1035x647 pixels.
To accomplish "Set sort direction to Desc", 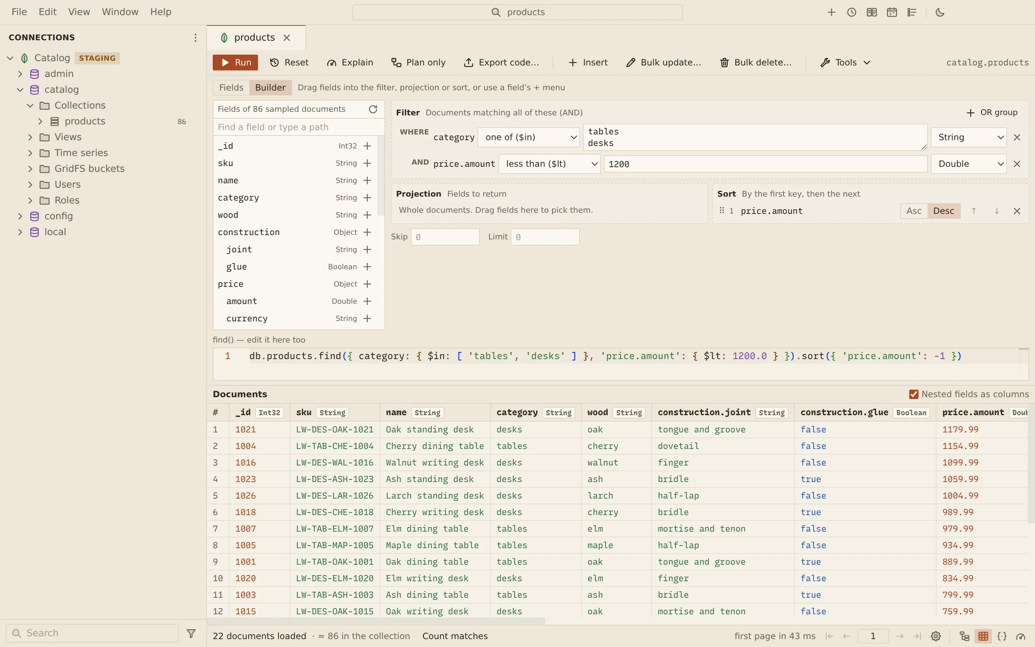I will click(x=943, y=211).
